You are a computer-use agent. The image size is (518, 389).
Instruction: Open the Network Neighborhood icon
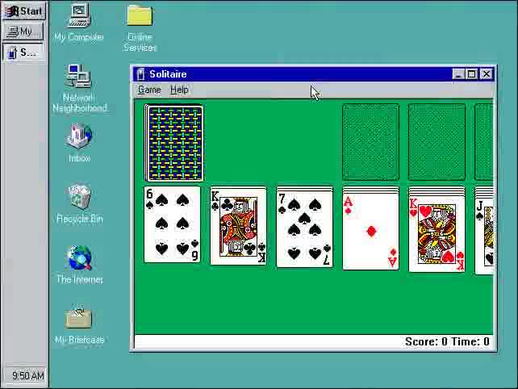[80, 88]
